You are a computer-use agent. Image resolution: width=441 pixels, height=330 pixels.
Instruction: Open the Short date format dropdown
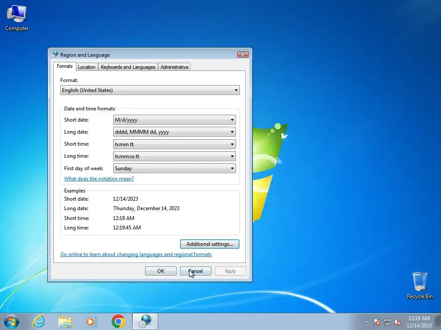174,120
